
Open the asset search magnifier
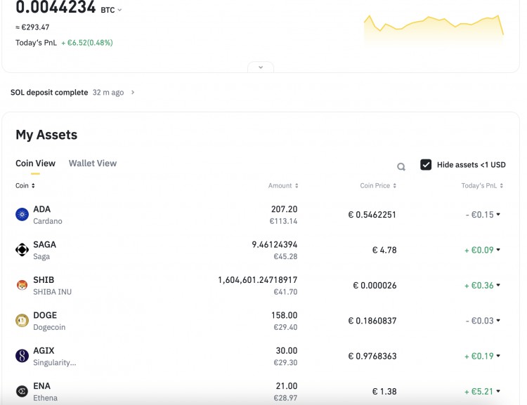click(x=401, y=166)
